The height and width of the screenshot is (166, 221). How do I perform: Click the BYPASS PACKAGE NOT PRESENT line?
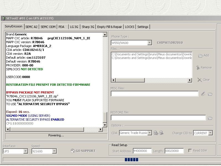pyautogui.click(x=30, y=92)
